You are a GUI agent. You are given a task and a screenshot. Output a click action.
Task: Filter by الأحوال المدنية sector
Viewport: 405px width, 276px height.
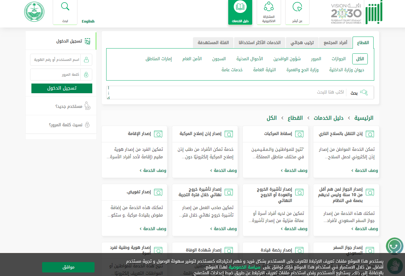[x=250, y=59]
